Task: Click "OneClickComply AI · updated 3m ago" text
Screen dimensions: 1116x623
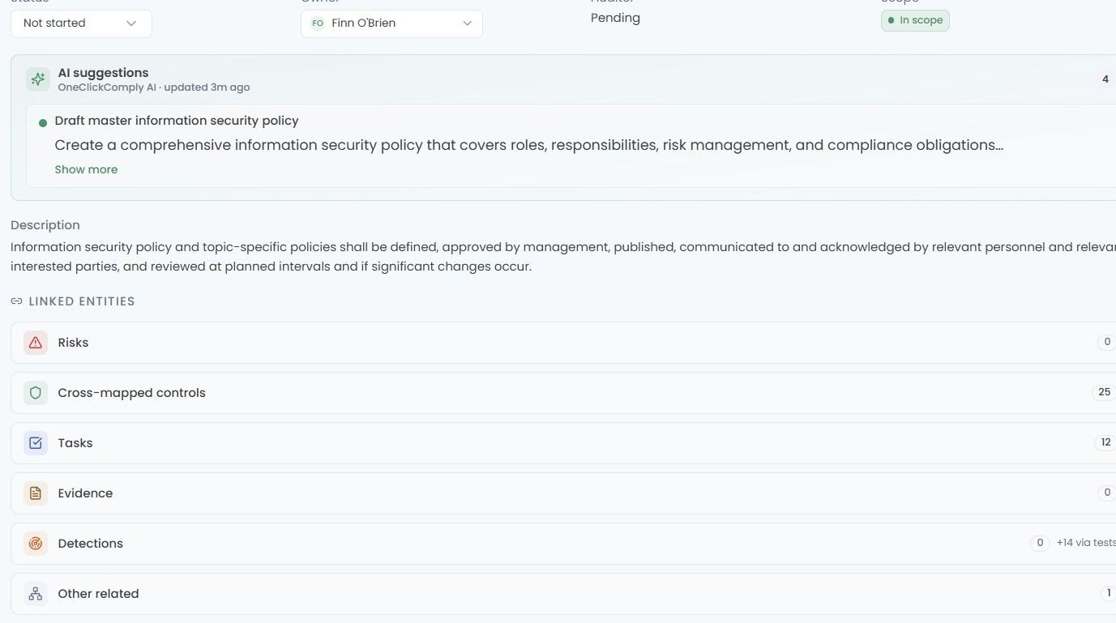Action: [154, 87]
